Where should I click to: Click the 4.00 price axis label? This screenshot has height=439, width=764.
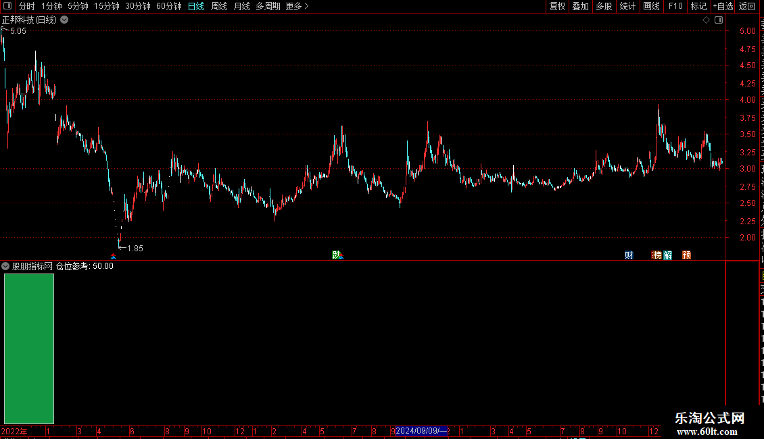coord(747,100)
